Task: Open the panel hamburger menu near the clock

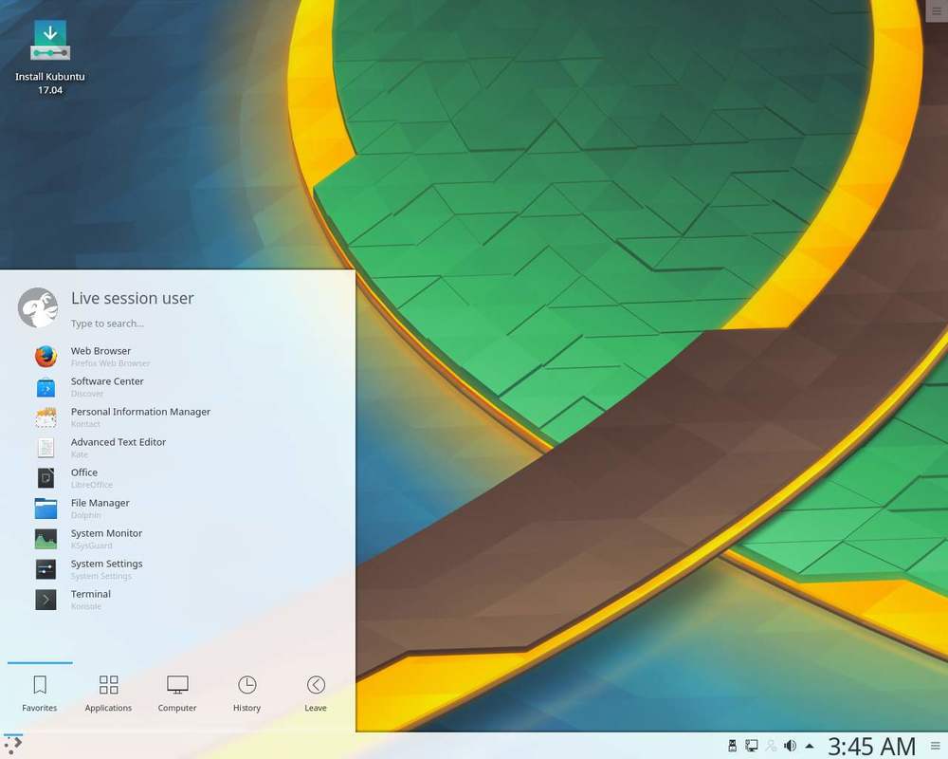Action: (x=937, y=746)
